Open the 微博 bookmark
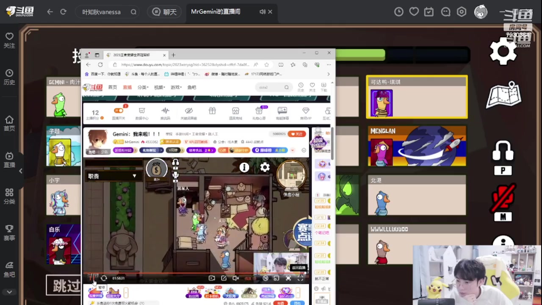Viewport: 542px width, 305px height. [x=223, y=74]
